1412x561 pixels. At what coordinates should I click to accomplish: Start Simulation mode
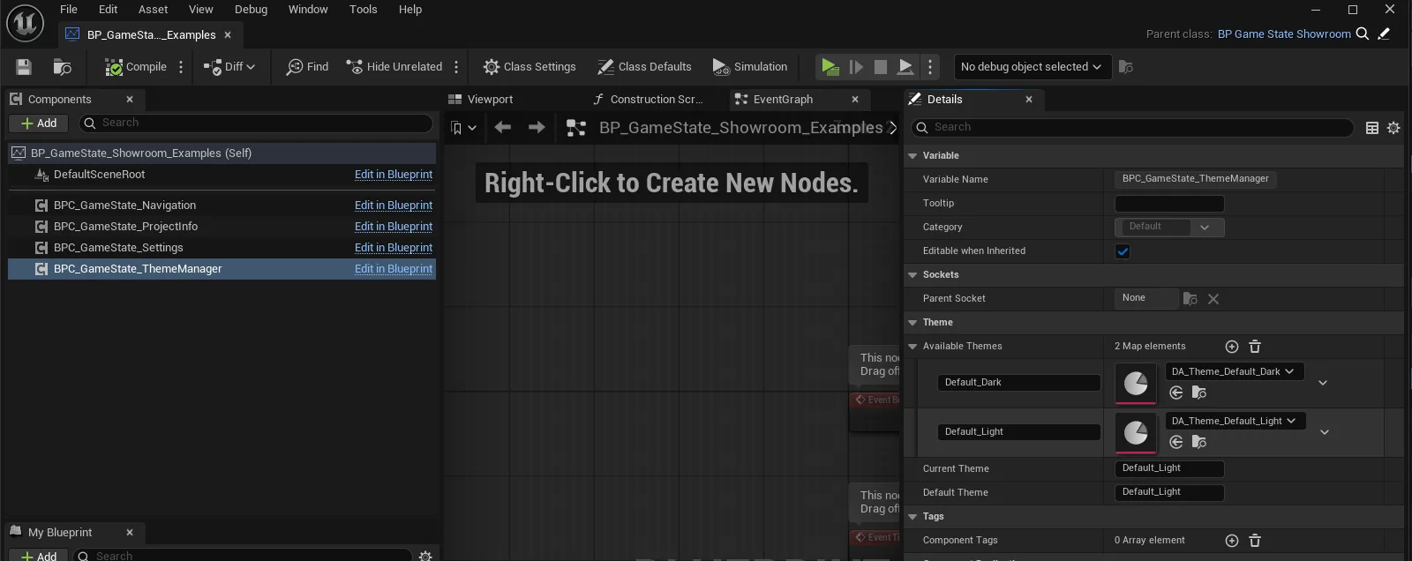point(750,67)
